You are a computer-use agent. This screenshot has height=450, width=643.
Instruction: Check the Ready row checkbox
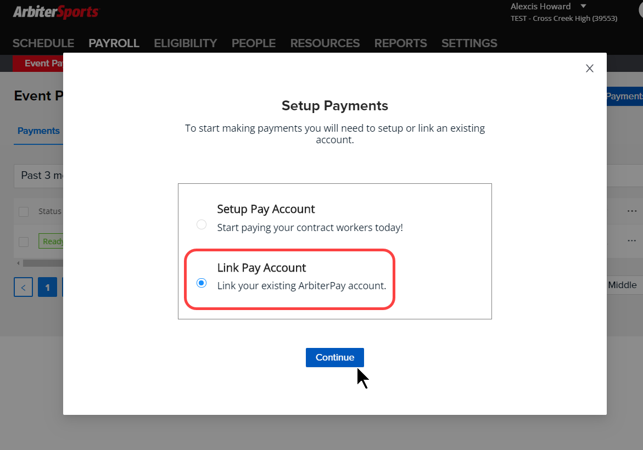tap(24, 242)
